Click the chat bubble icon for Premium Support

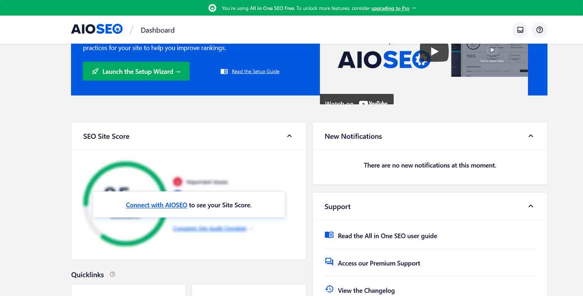[329, 262]
